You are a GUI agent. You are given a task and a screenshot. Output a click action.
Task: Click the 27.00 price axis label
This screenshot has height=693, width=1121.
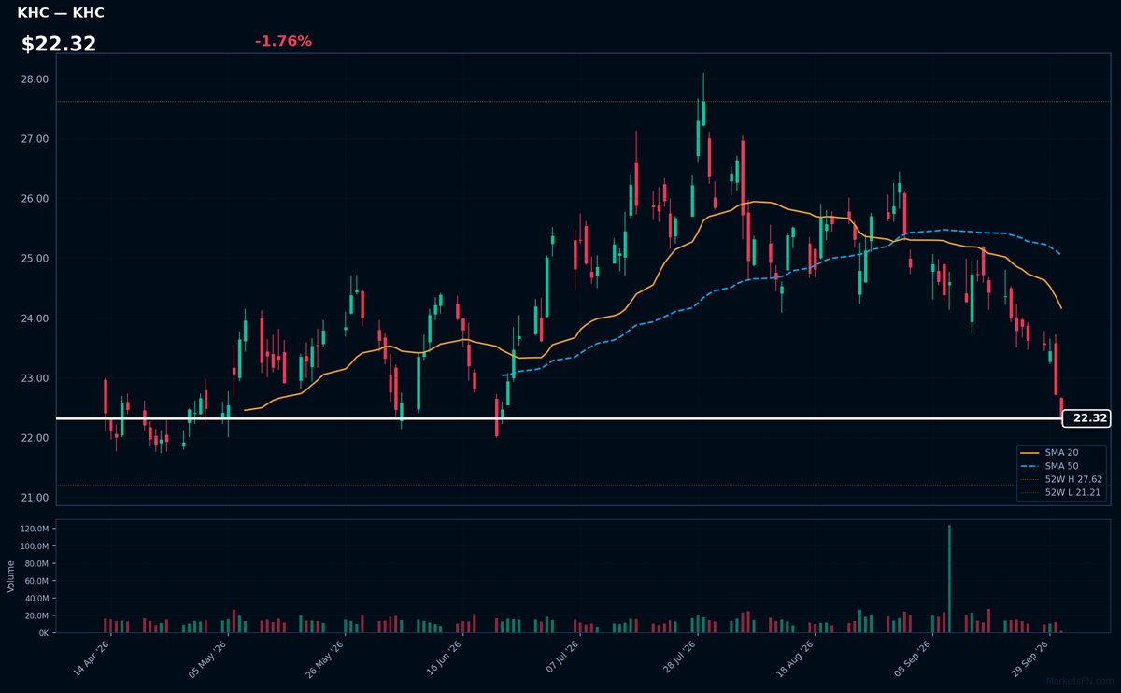point(35,139)
